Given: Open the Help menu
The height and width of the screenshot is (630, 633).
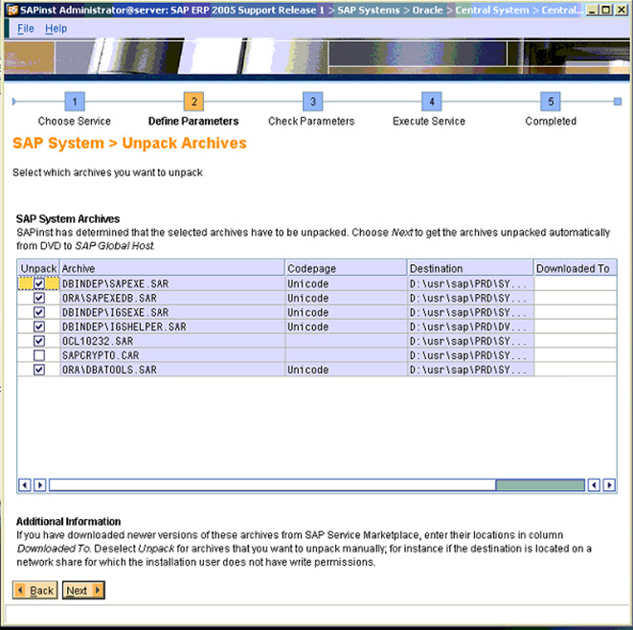Looking at the screenshot, I should pos(57,29).
